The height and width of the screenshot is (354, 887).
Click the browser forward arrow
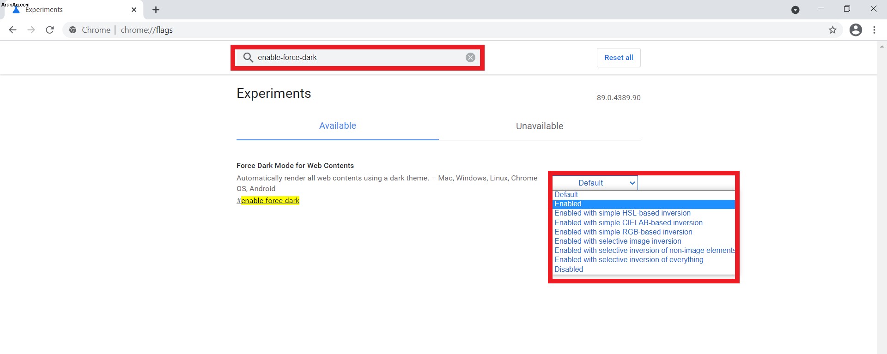point(31,30)
